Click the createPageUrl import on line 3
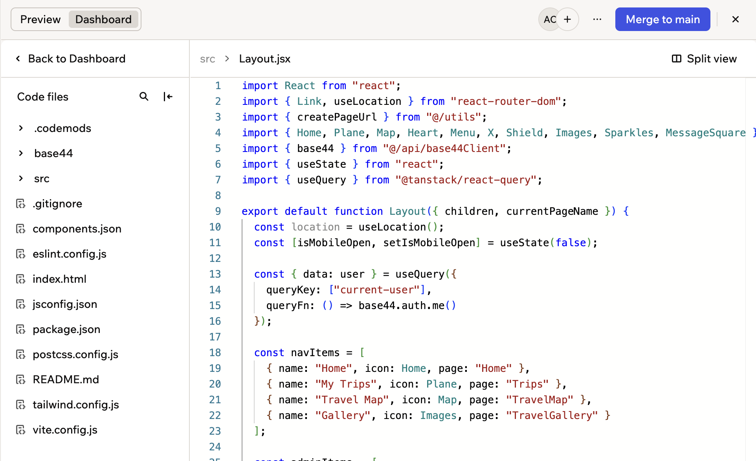Image resolution: width=756 pixels, height=461 pixels. point(337,117)
